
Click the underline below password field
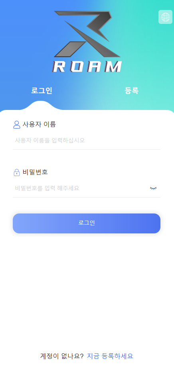tap(87, 197)
